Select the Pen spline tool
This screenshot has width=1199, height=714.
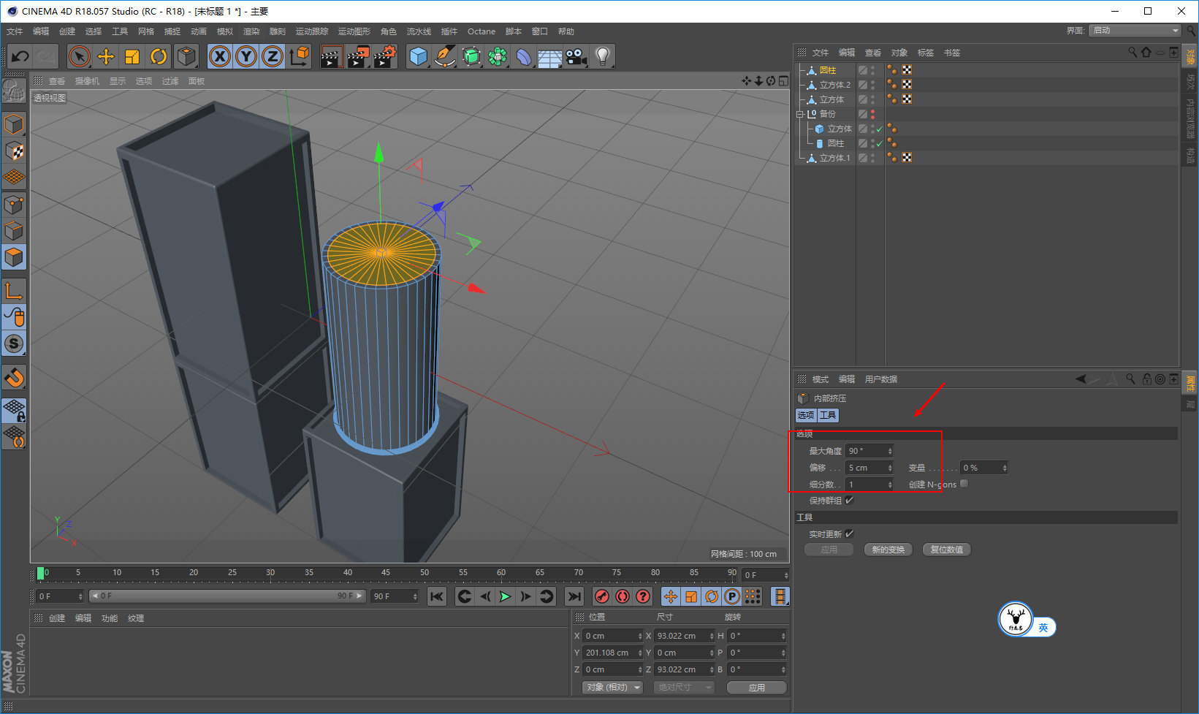444,56
